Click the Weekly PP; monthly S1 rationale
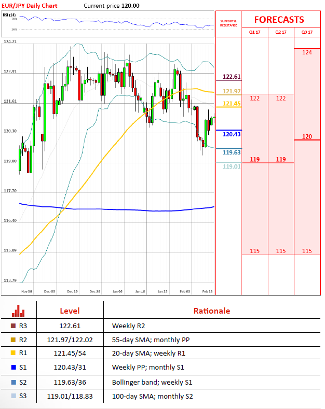 (148, 367)
